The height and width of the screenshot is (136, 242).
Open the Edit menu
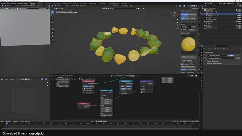8,3
